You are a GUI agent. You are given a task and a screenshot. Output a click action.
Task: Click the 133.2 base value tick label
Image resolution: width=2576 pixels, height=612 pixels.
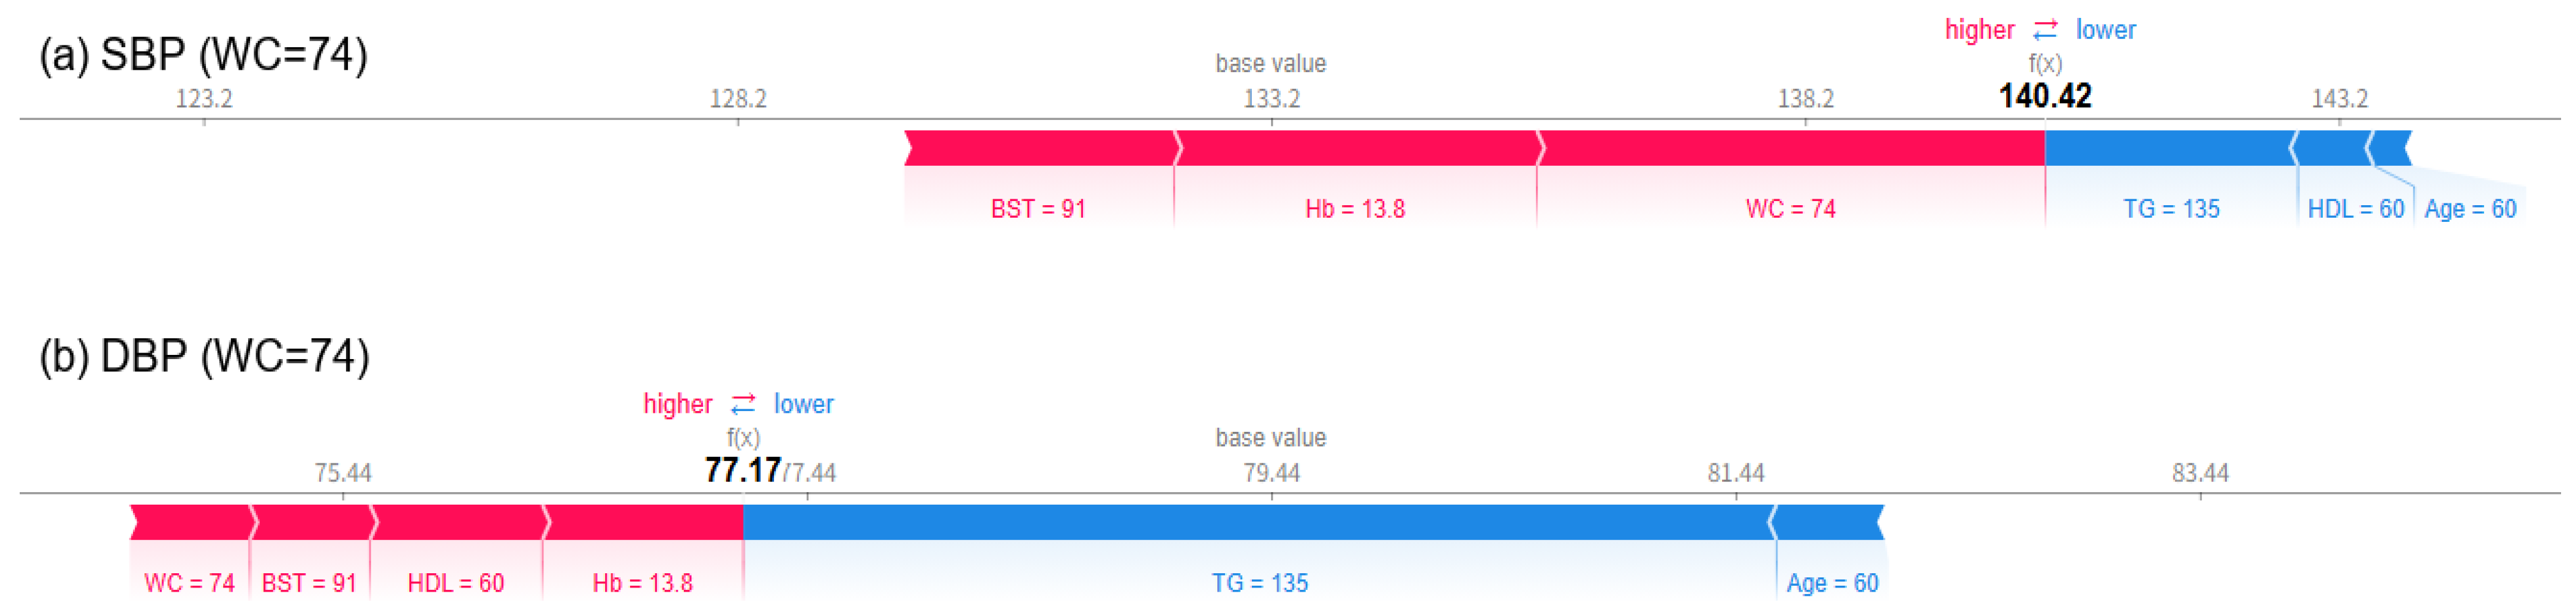tap(1271, 99)
